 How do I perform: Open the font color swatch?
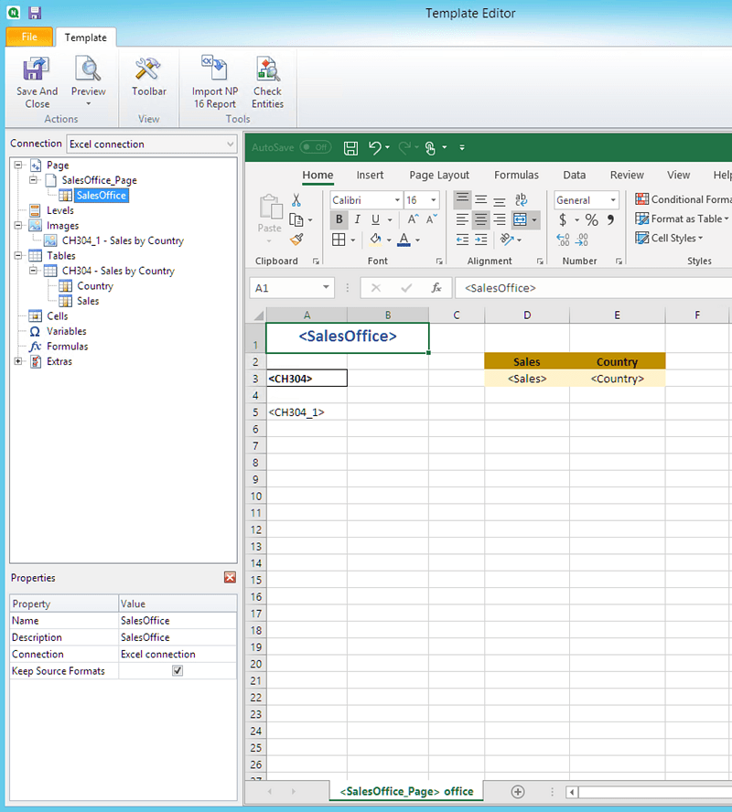click(x=405, y=239)
